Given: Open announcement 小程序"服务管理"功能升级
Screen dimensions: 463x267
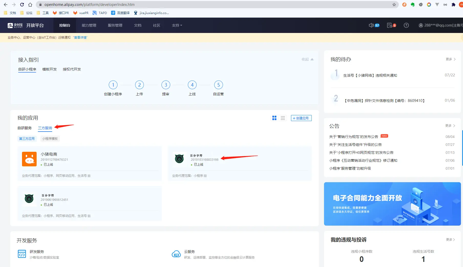Looking at the screenshot, I should click(350, 168).
